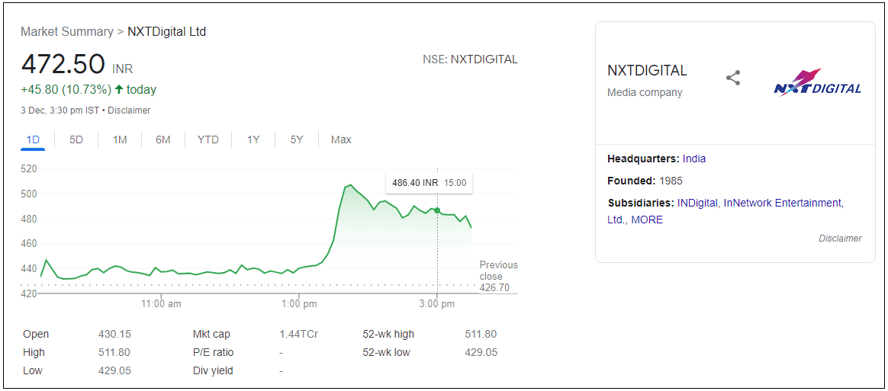Select the 1D chart range tab
Image resolution: width=888 pixels, height=391 pixels.
[33, 139]
